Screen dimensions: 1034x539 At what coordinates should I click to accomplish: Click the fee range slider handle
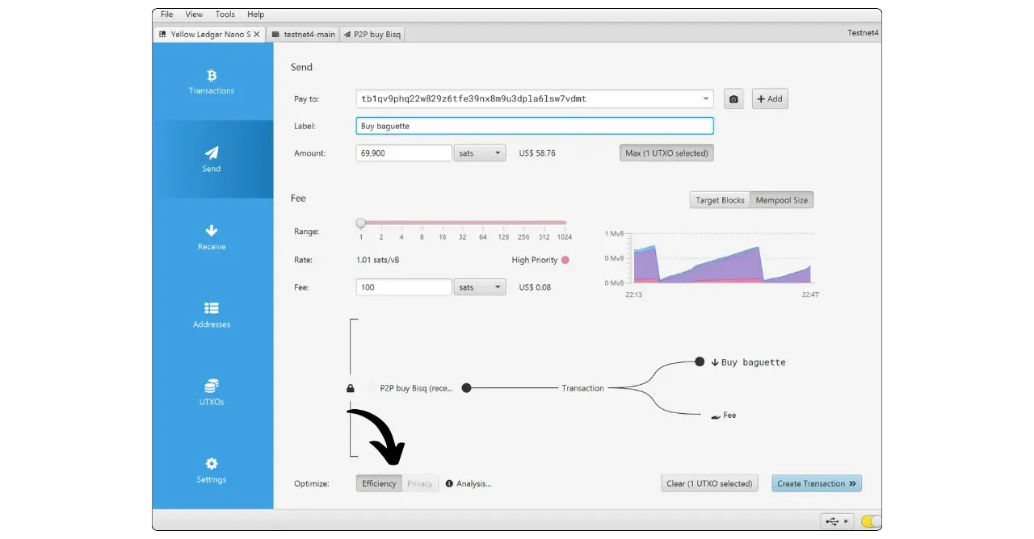[361, 223]
